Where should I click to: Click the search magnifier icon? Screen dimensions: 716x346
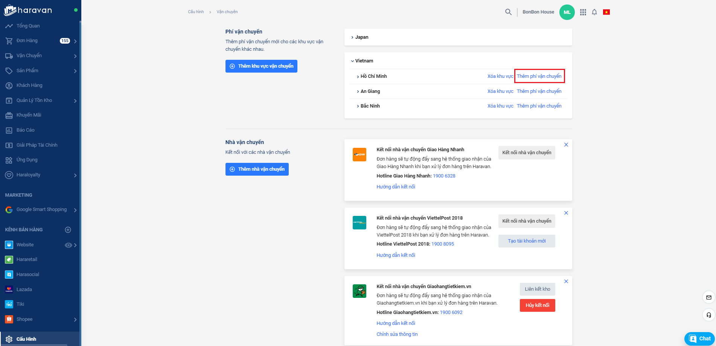click(508, 12)
